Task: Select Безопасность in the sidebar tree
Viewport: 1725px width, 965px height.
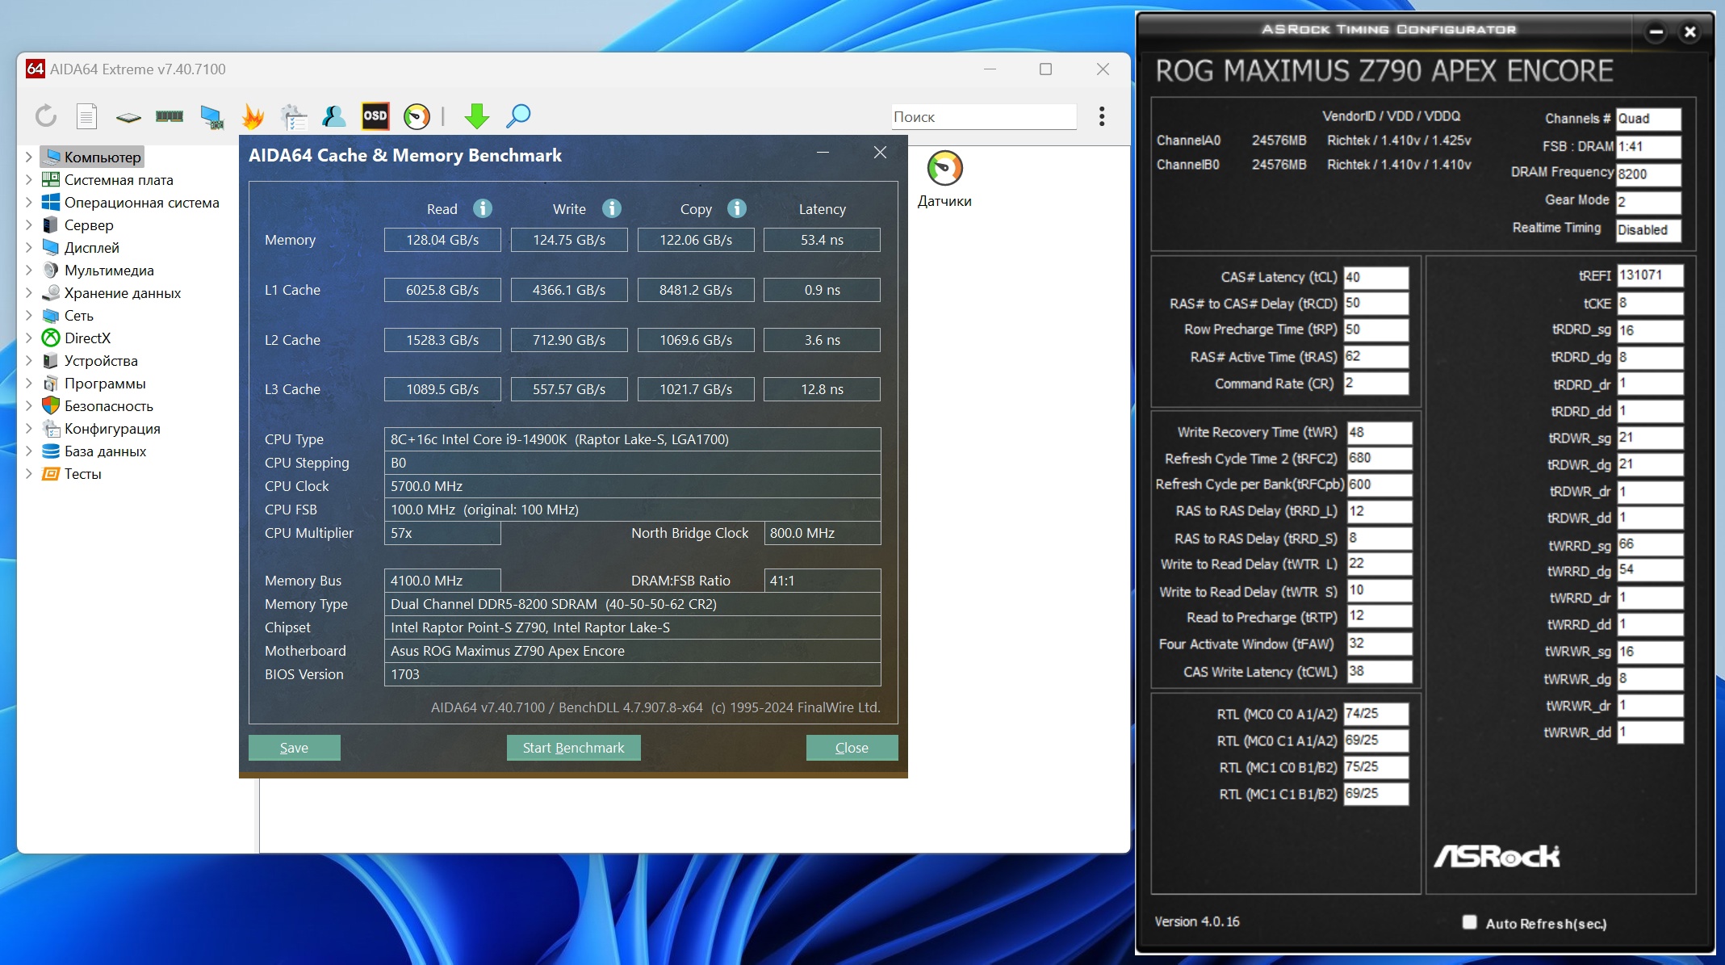Action: coord(108,405)
